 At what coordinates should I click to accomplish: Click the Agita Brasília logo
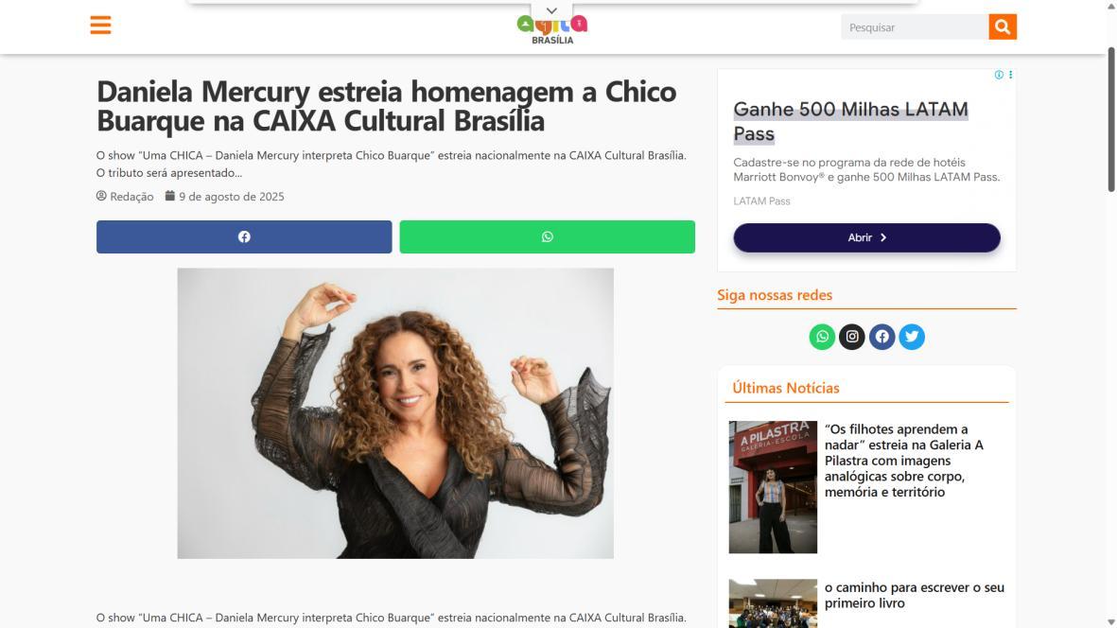point(552,30)
